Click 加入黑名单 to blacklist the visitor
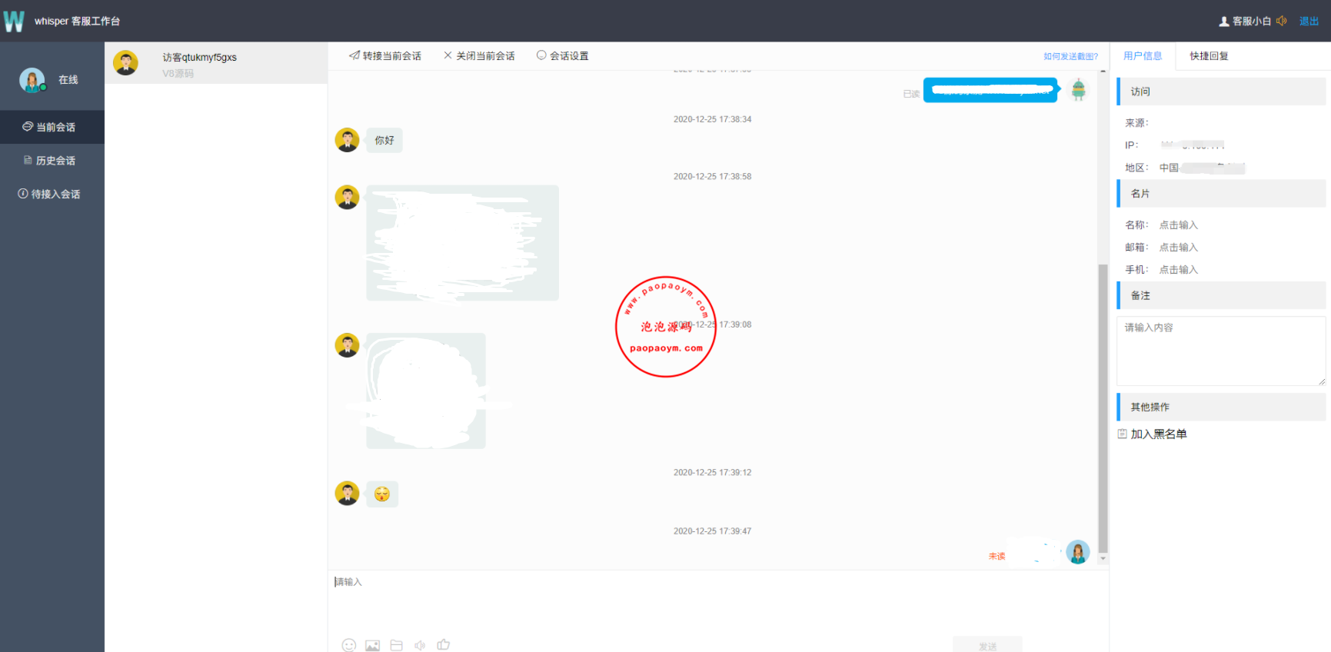Image resolution: width=1331 pixels, height=652 pixels. 1159,434
